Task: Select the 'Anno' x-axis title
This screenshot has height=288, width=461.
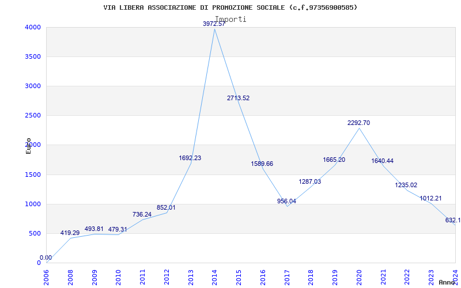Action: pos(446,282)
